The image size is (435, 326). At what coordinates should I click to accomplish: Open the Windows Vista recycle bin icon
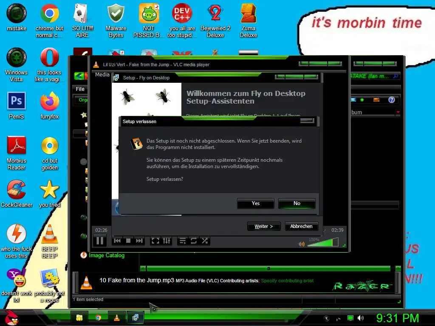tap(17, 65)
